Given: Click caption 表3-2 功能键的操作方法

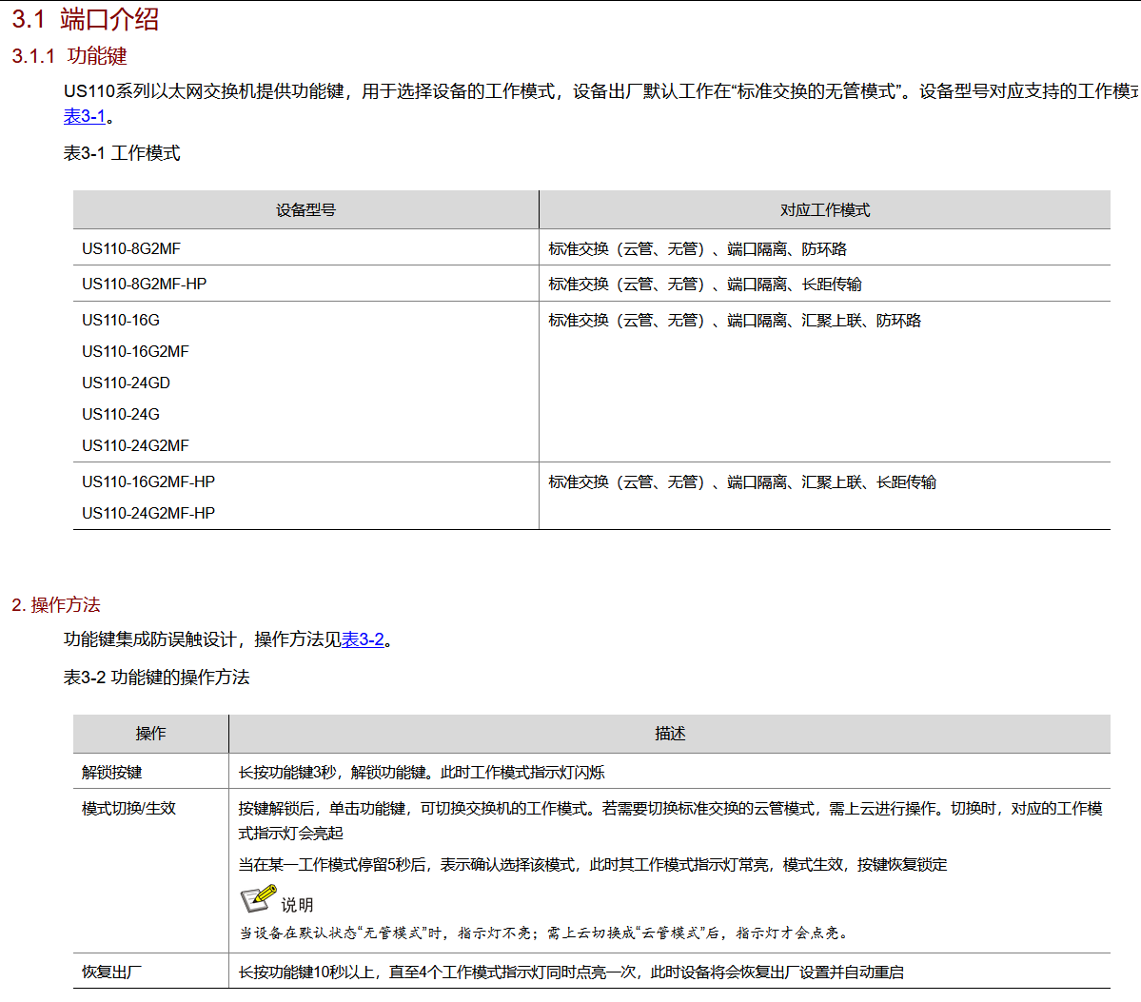Looking at the screenshot, I should [x=156, y=678].
